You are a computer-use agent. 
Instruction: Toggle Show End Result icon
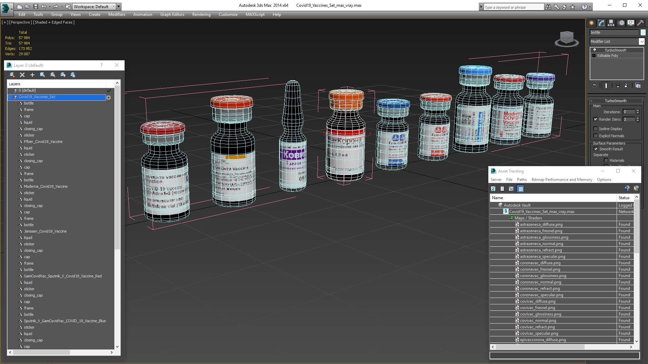click(x=606, y=86)
